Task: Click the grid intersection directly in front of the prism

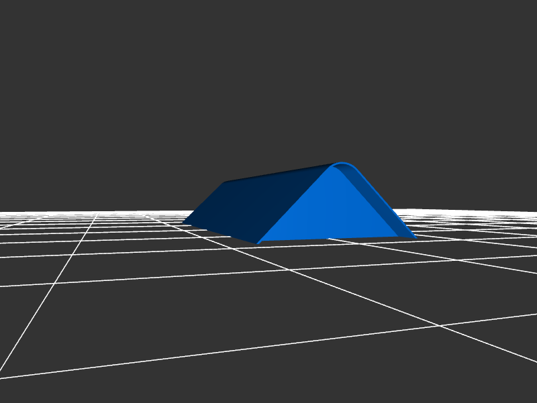Action: pyautogui.click(x=290, y=270)
